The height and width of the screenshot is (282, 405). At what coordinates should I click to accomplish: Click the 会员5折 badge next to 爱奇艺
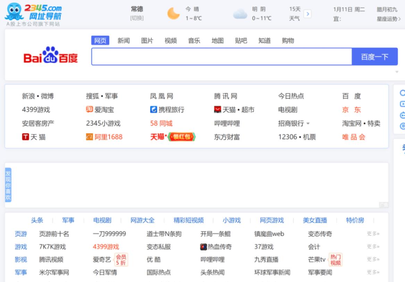pos(121,260)
